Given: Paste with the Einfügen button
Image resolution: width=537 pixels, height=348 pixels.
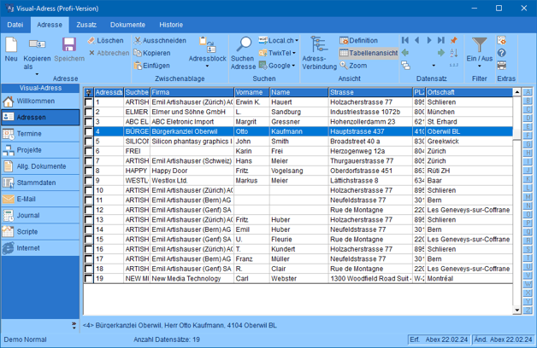Looking at the screenshot, I should (x=152, y=66).
